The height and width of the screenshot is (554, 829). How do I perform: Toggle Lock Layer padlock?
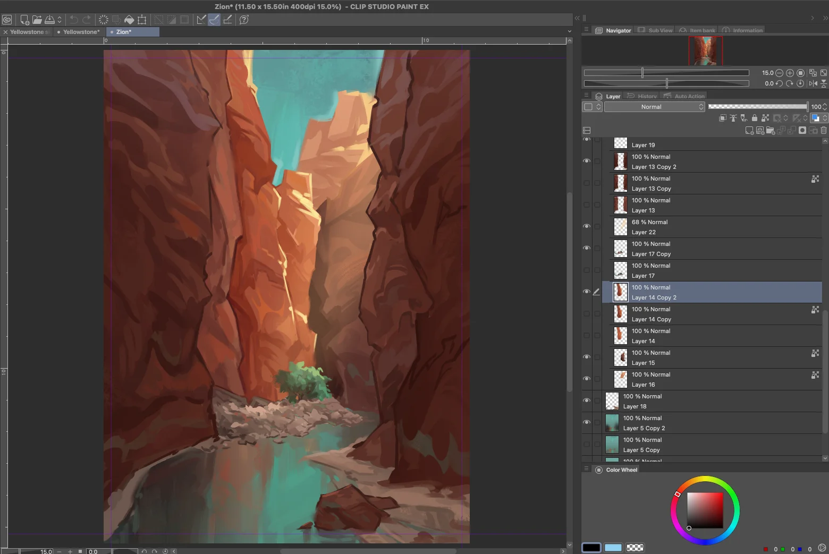coord(755,118)
